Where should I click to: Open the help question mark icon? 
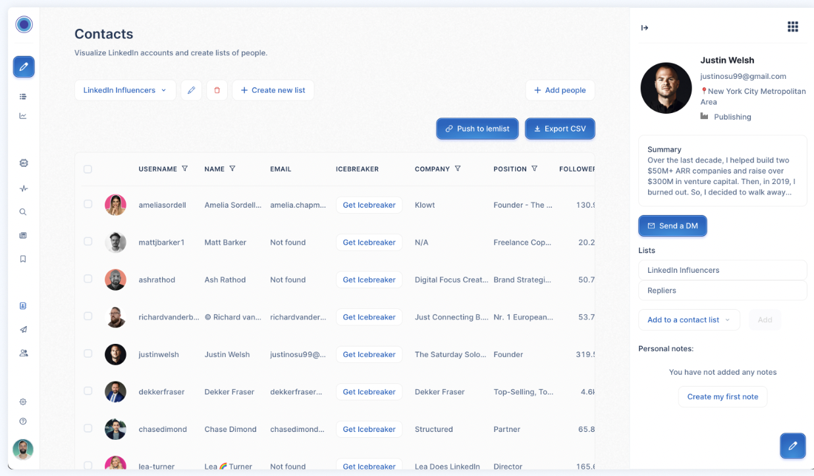23,421
